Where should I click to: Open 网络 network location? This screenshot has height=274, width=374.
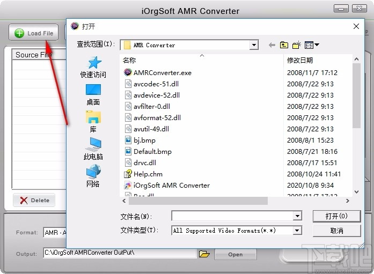click(93, 176)
